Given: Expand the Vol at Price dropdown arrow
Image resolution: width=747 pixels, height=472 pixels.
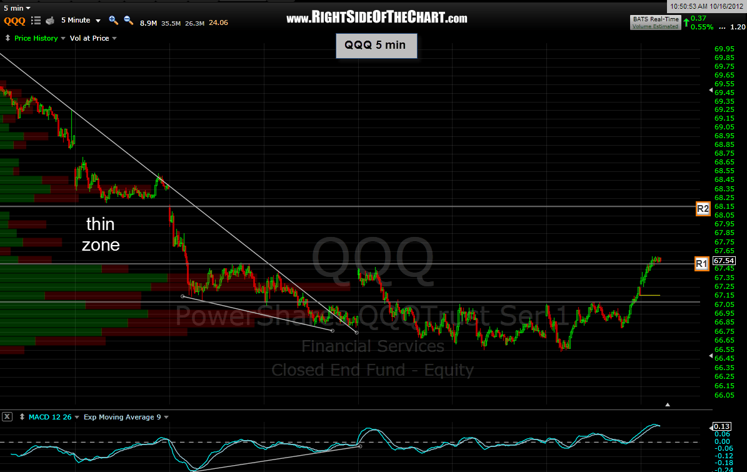Looking at the screenshot, I should (x=114, y=38).
